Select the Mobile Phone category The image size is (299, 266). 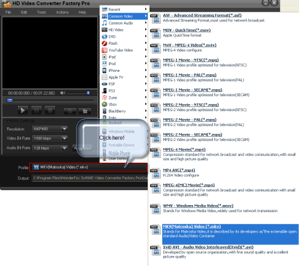point(119,153)
